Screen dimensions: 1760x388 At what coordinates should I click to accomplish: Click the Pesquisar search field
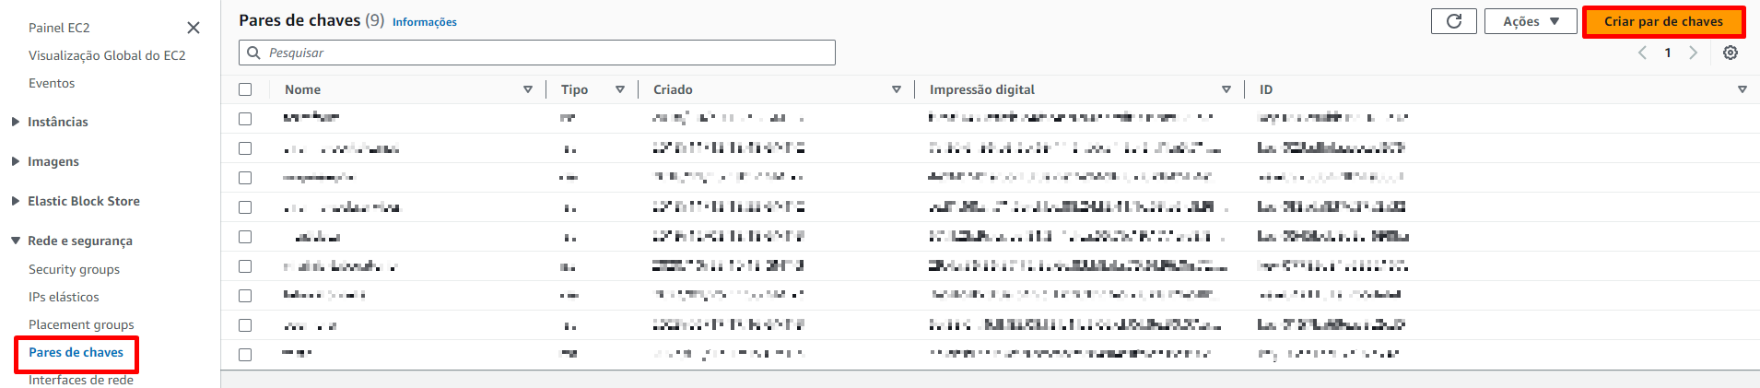pos(544,53)
